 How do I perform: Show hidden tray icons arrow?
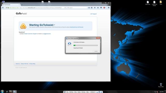(153, 92)
